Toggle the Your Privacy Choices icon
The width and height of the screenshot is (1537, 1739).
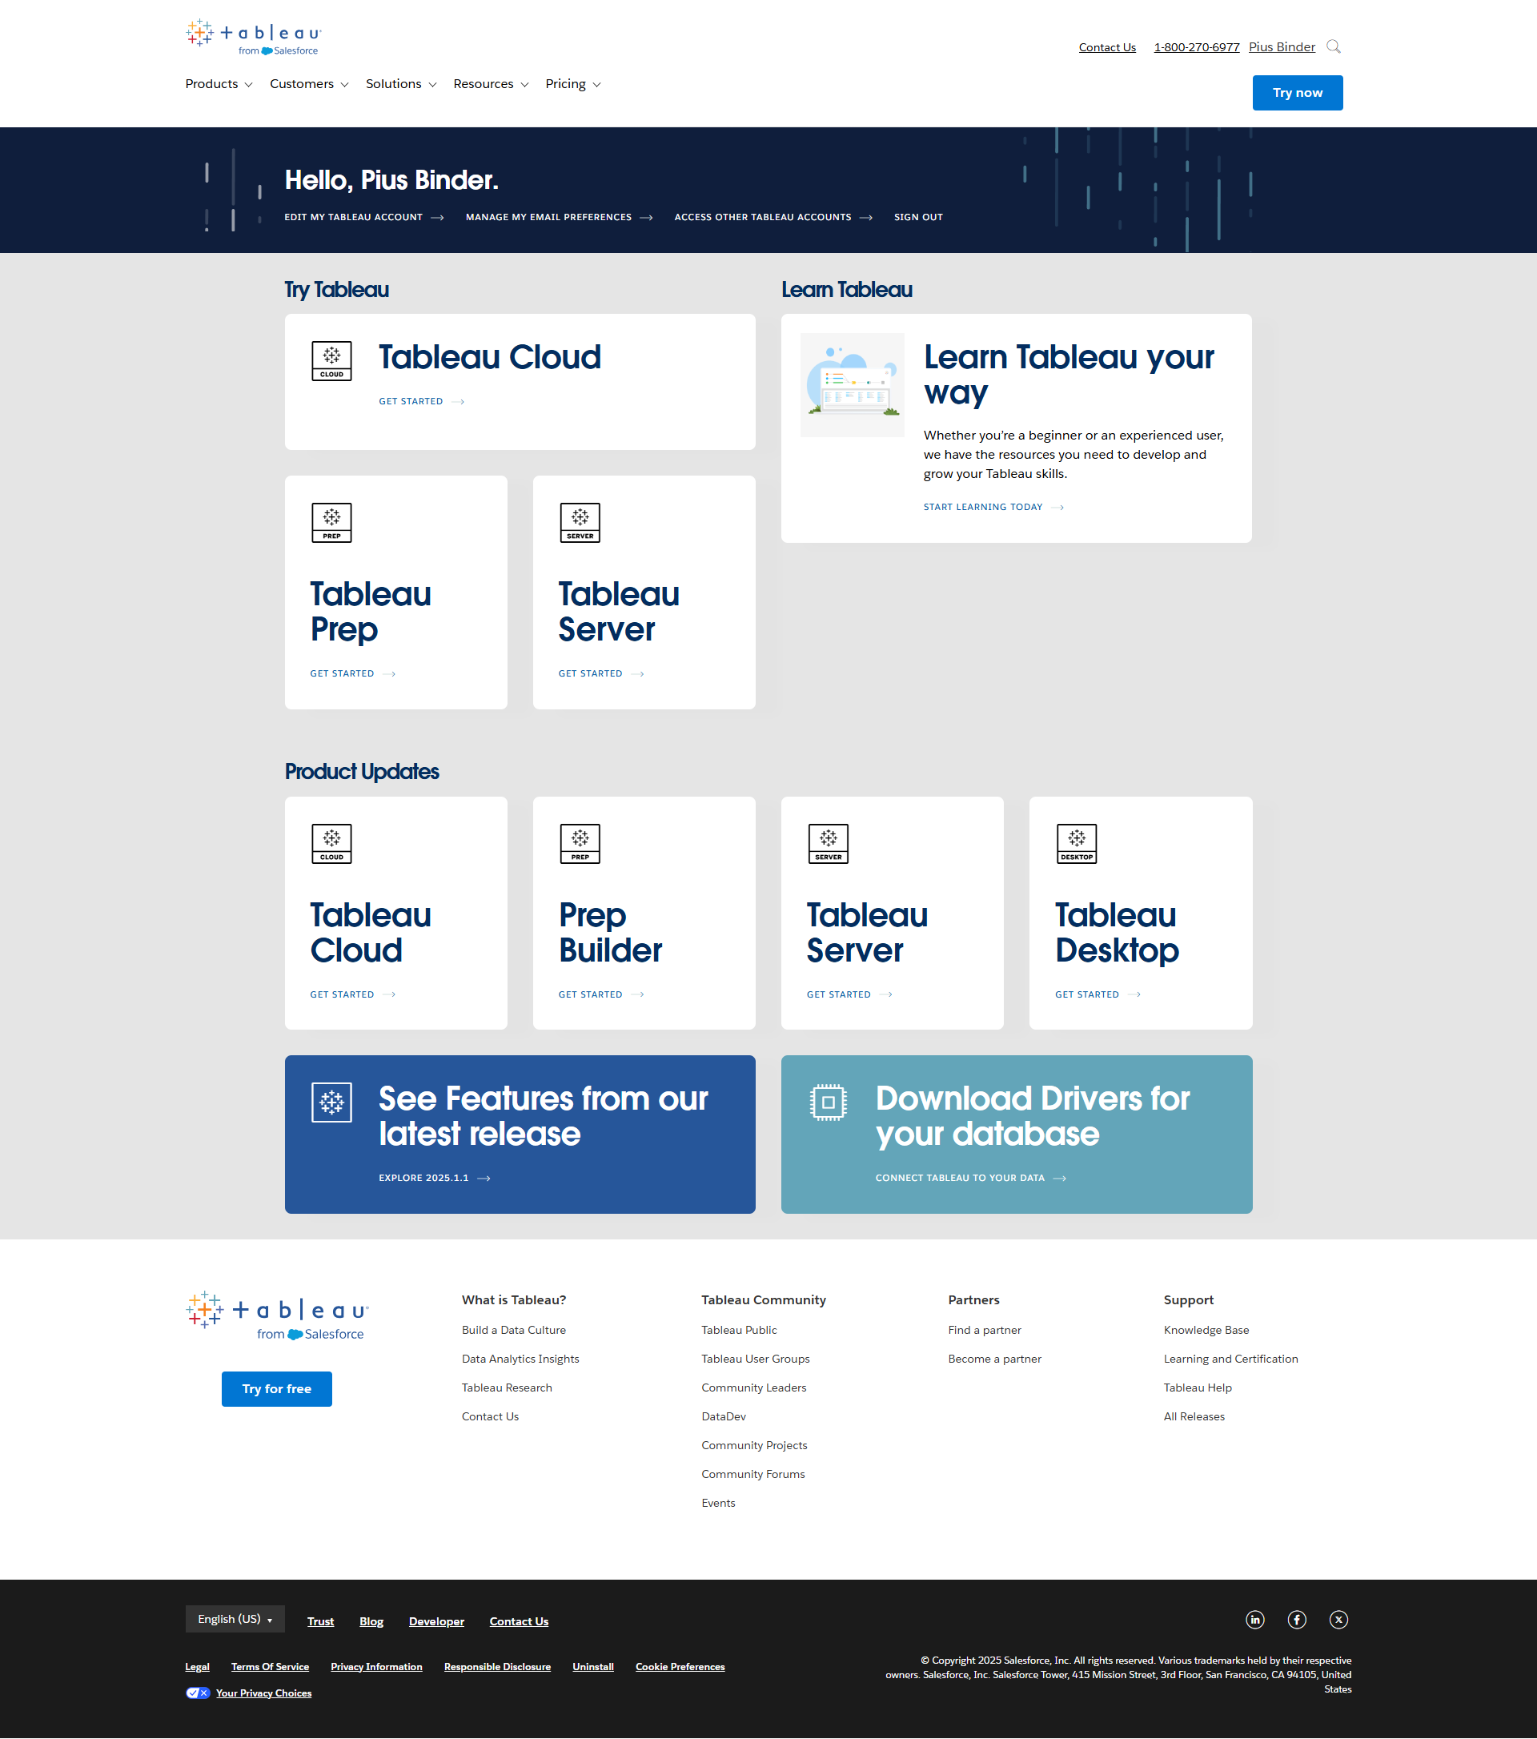tap(198, 1693)
